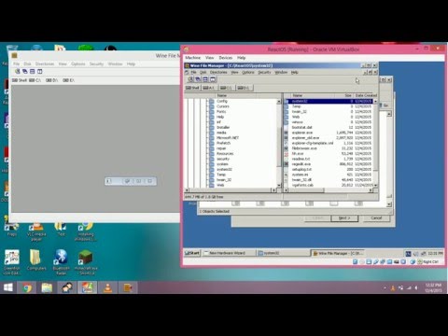
Task: Open File menu in host Wine File Manager
Action: pyautogui.click(x=17, y=63)
